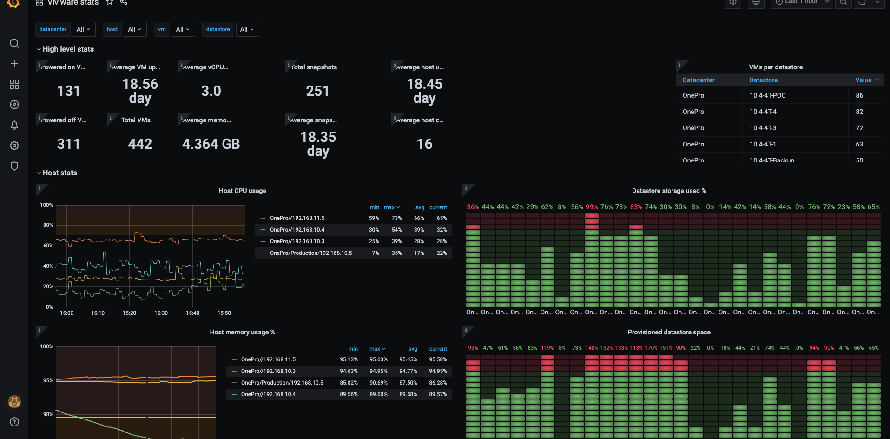Screen dimensions: 890x439
Task: Open the search icon in sidebar
Action: pyautogui.click(x=14, y=43)
